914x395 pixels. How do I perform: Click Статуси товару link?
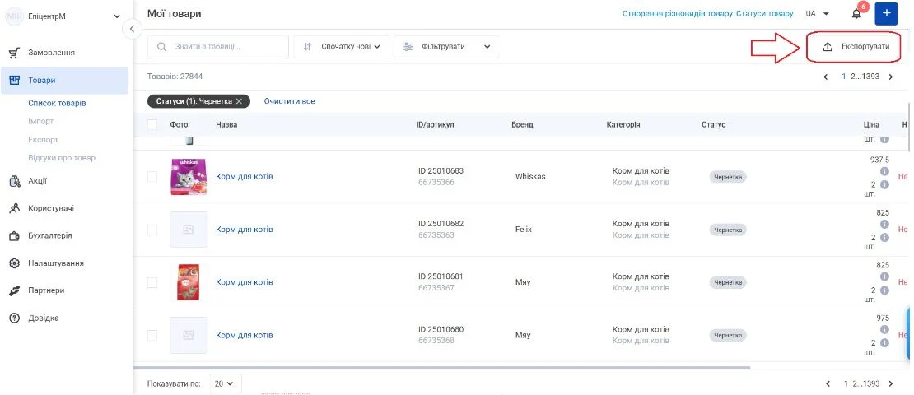pyautogui.click(x=765, y=13)
